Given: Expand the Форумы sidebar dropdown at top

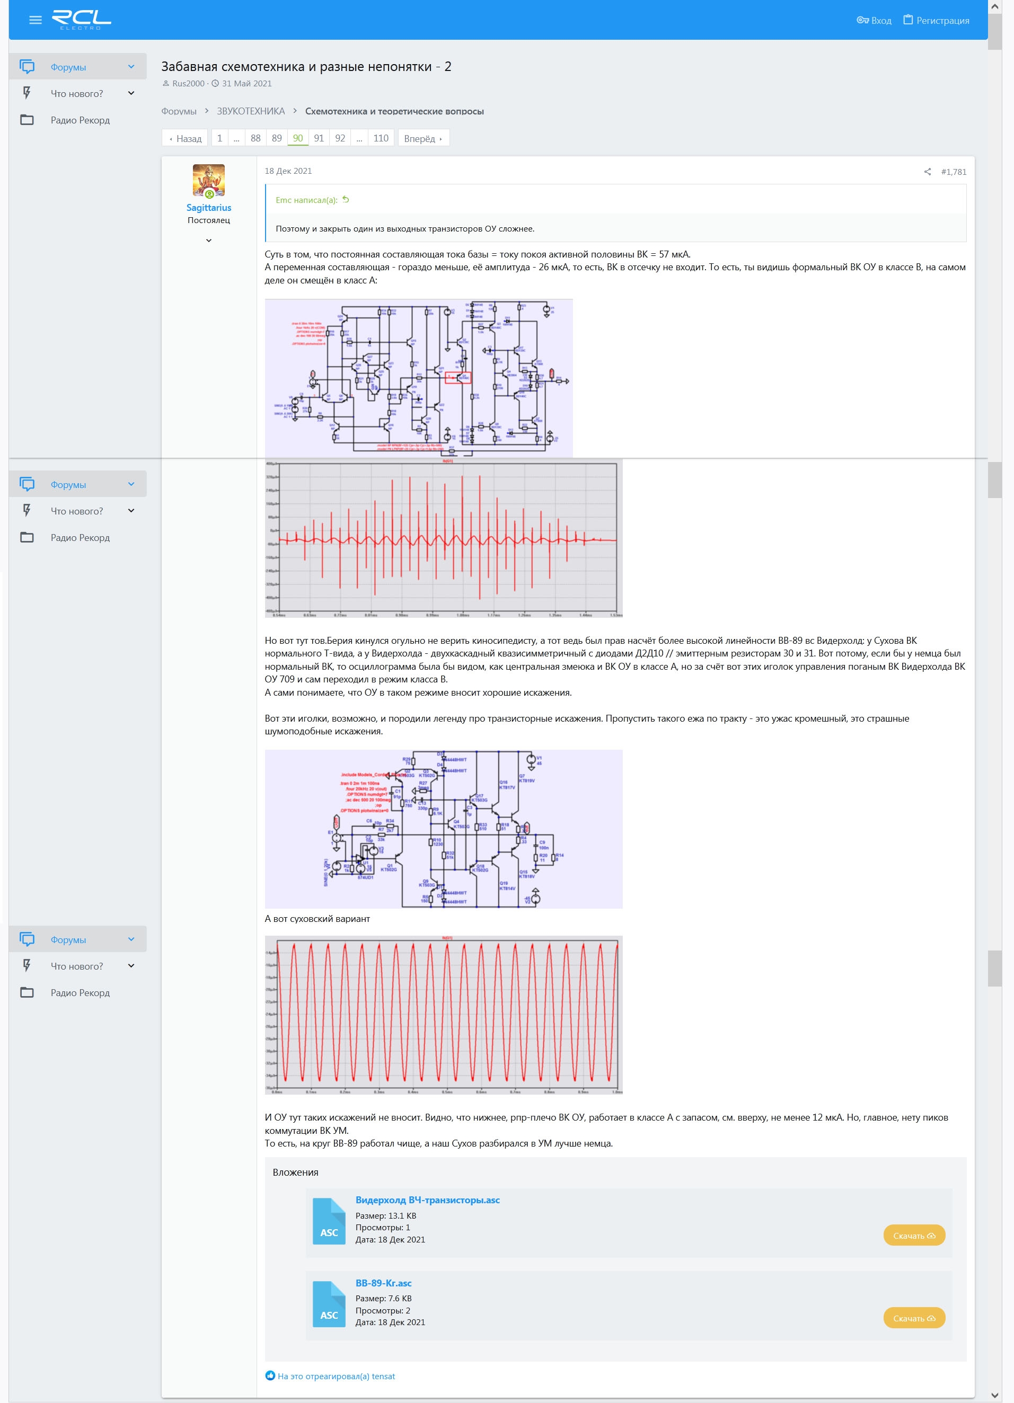Looking at the screenshot, I should (x=130, y=67).
